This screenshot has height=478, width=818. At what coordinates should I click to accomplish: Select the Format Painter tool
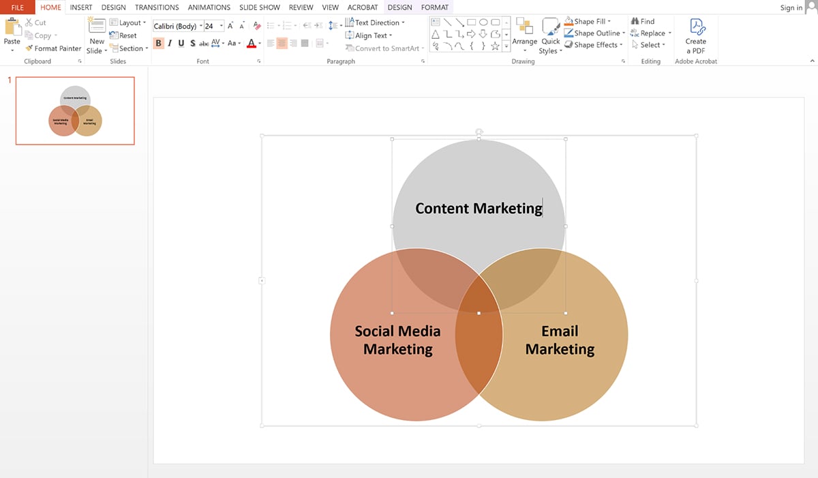53,48
